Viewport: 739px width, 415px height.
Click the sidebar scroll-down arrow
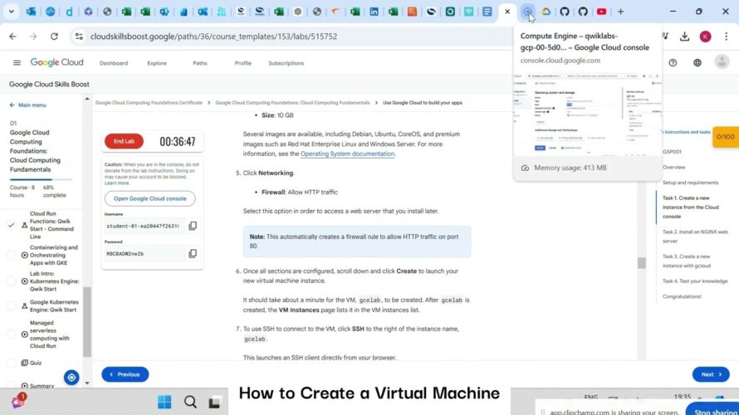tap(86, 383)
